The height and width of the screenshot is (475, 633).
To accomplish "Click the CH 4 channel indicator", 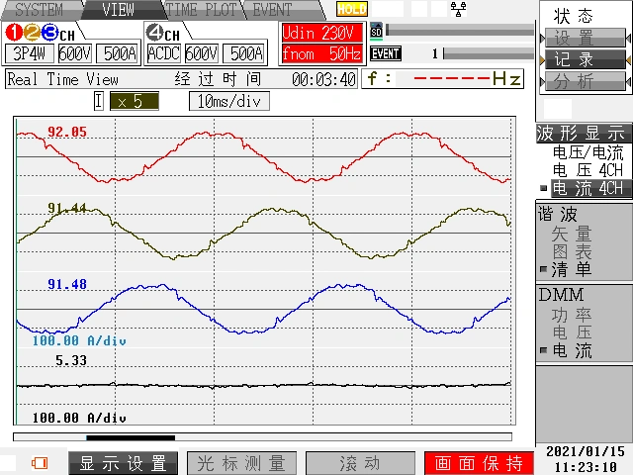I will [x=162, y=33].
